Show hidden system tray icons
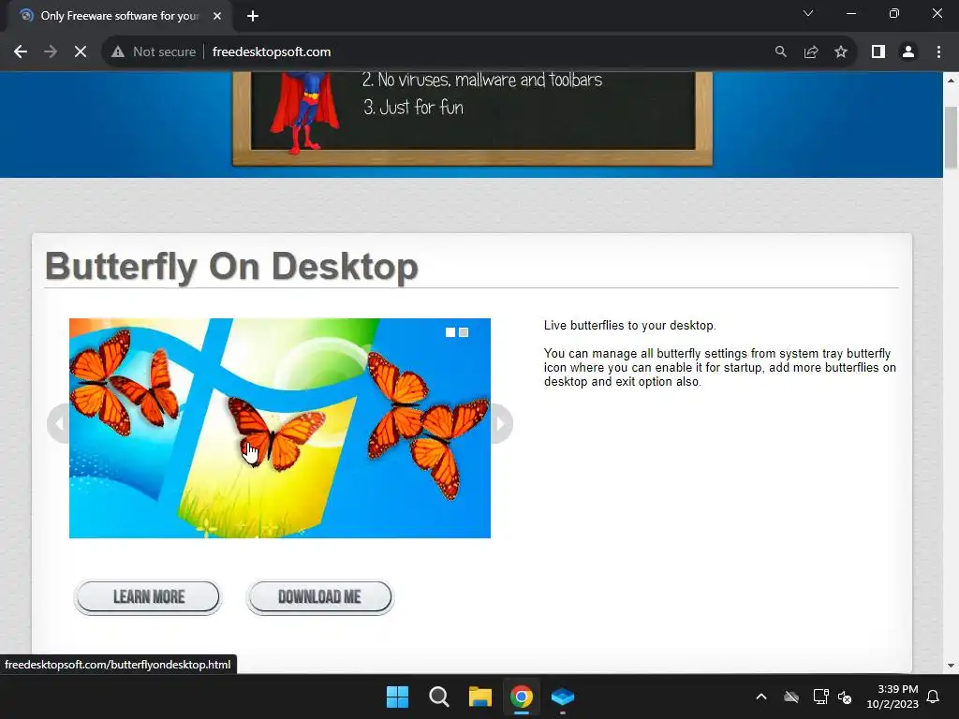959x719 pixels. pyautogui.click(x=761, y=697)
